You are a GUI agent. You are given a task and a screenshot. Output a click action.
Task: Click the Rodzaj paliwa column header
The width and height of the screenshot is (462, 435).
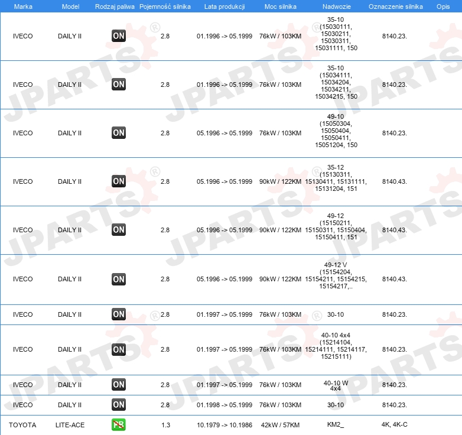[115, 7]
